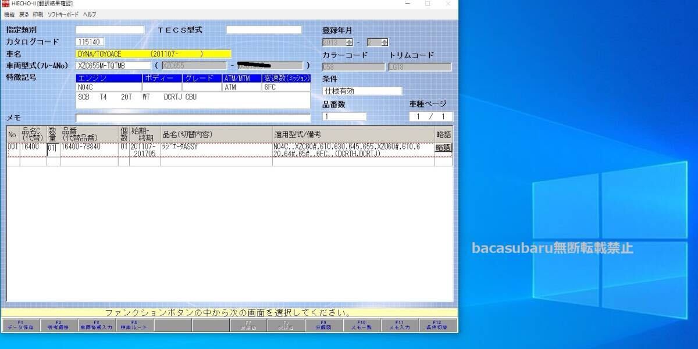Image resolution: width=698 pixels, height=349 pixels.
Task: Click the yellow 車名 field DYNA/TOYOACE
Action: (154, 54)
